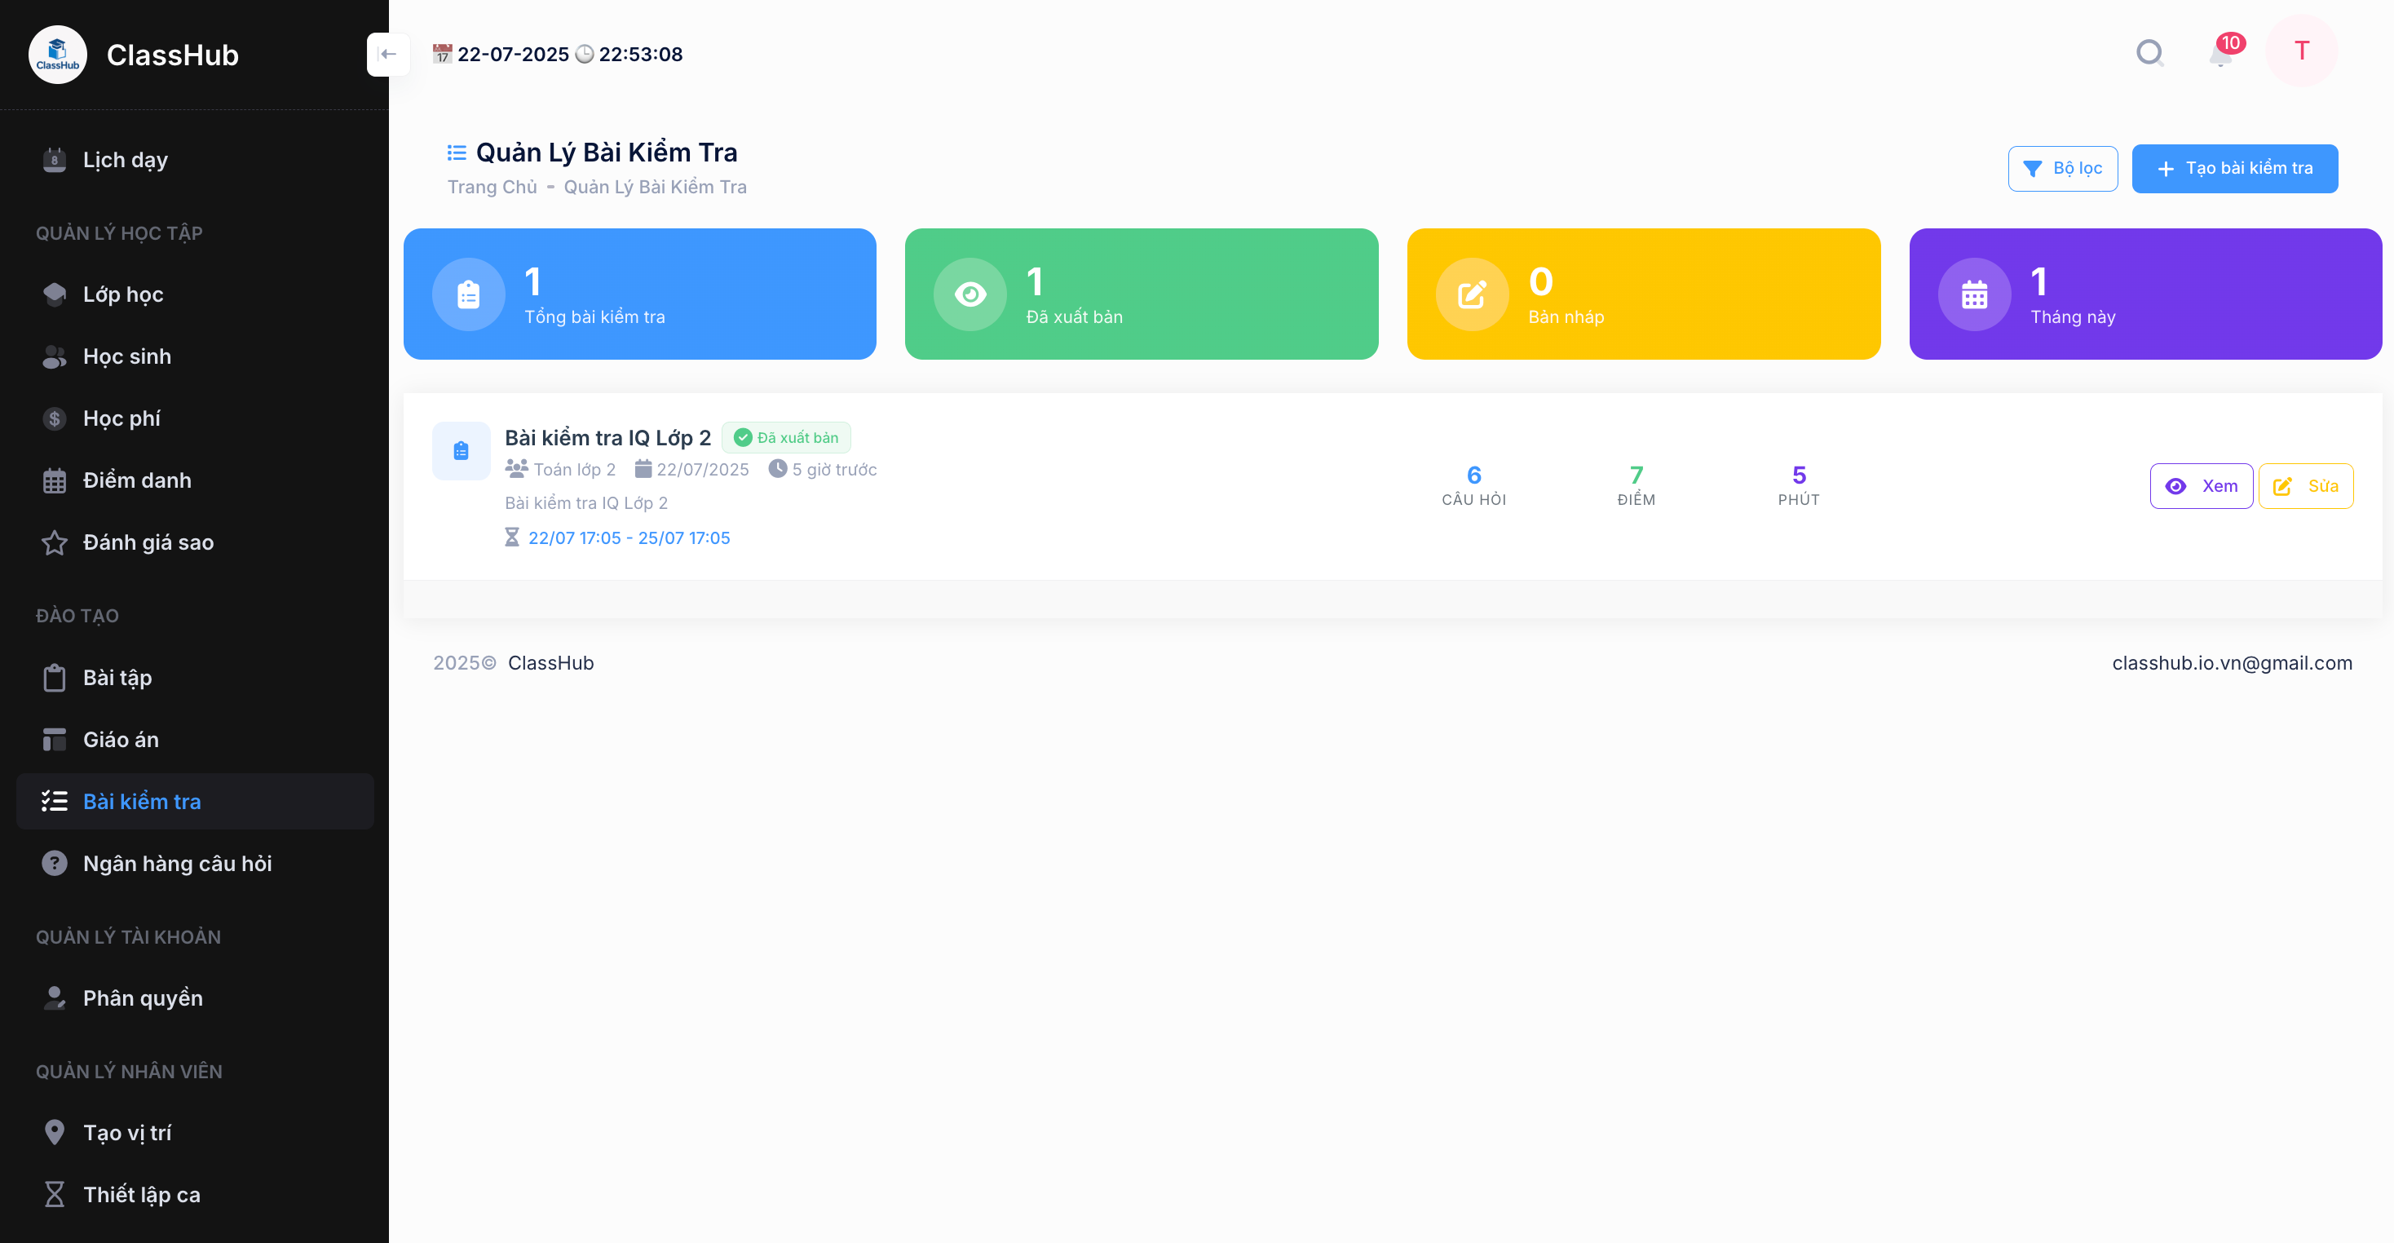Select the Điểm danh menu item
The height and width of the screenshot is (1243, 2394).
pyautogui.click(x=195, y=480)
